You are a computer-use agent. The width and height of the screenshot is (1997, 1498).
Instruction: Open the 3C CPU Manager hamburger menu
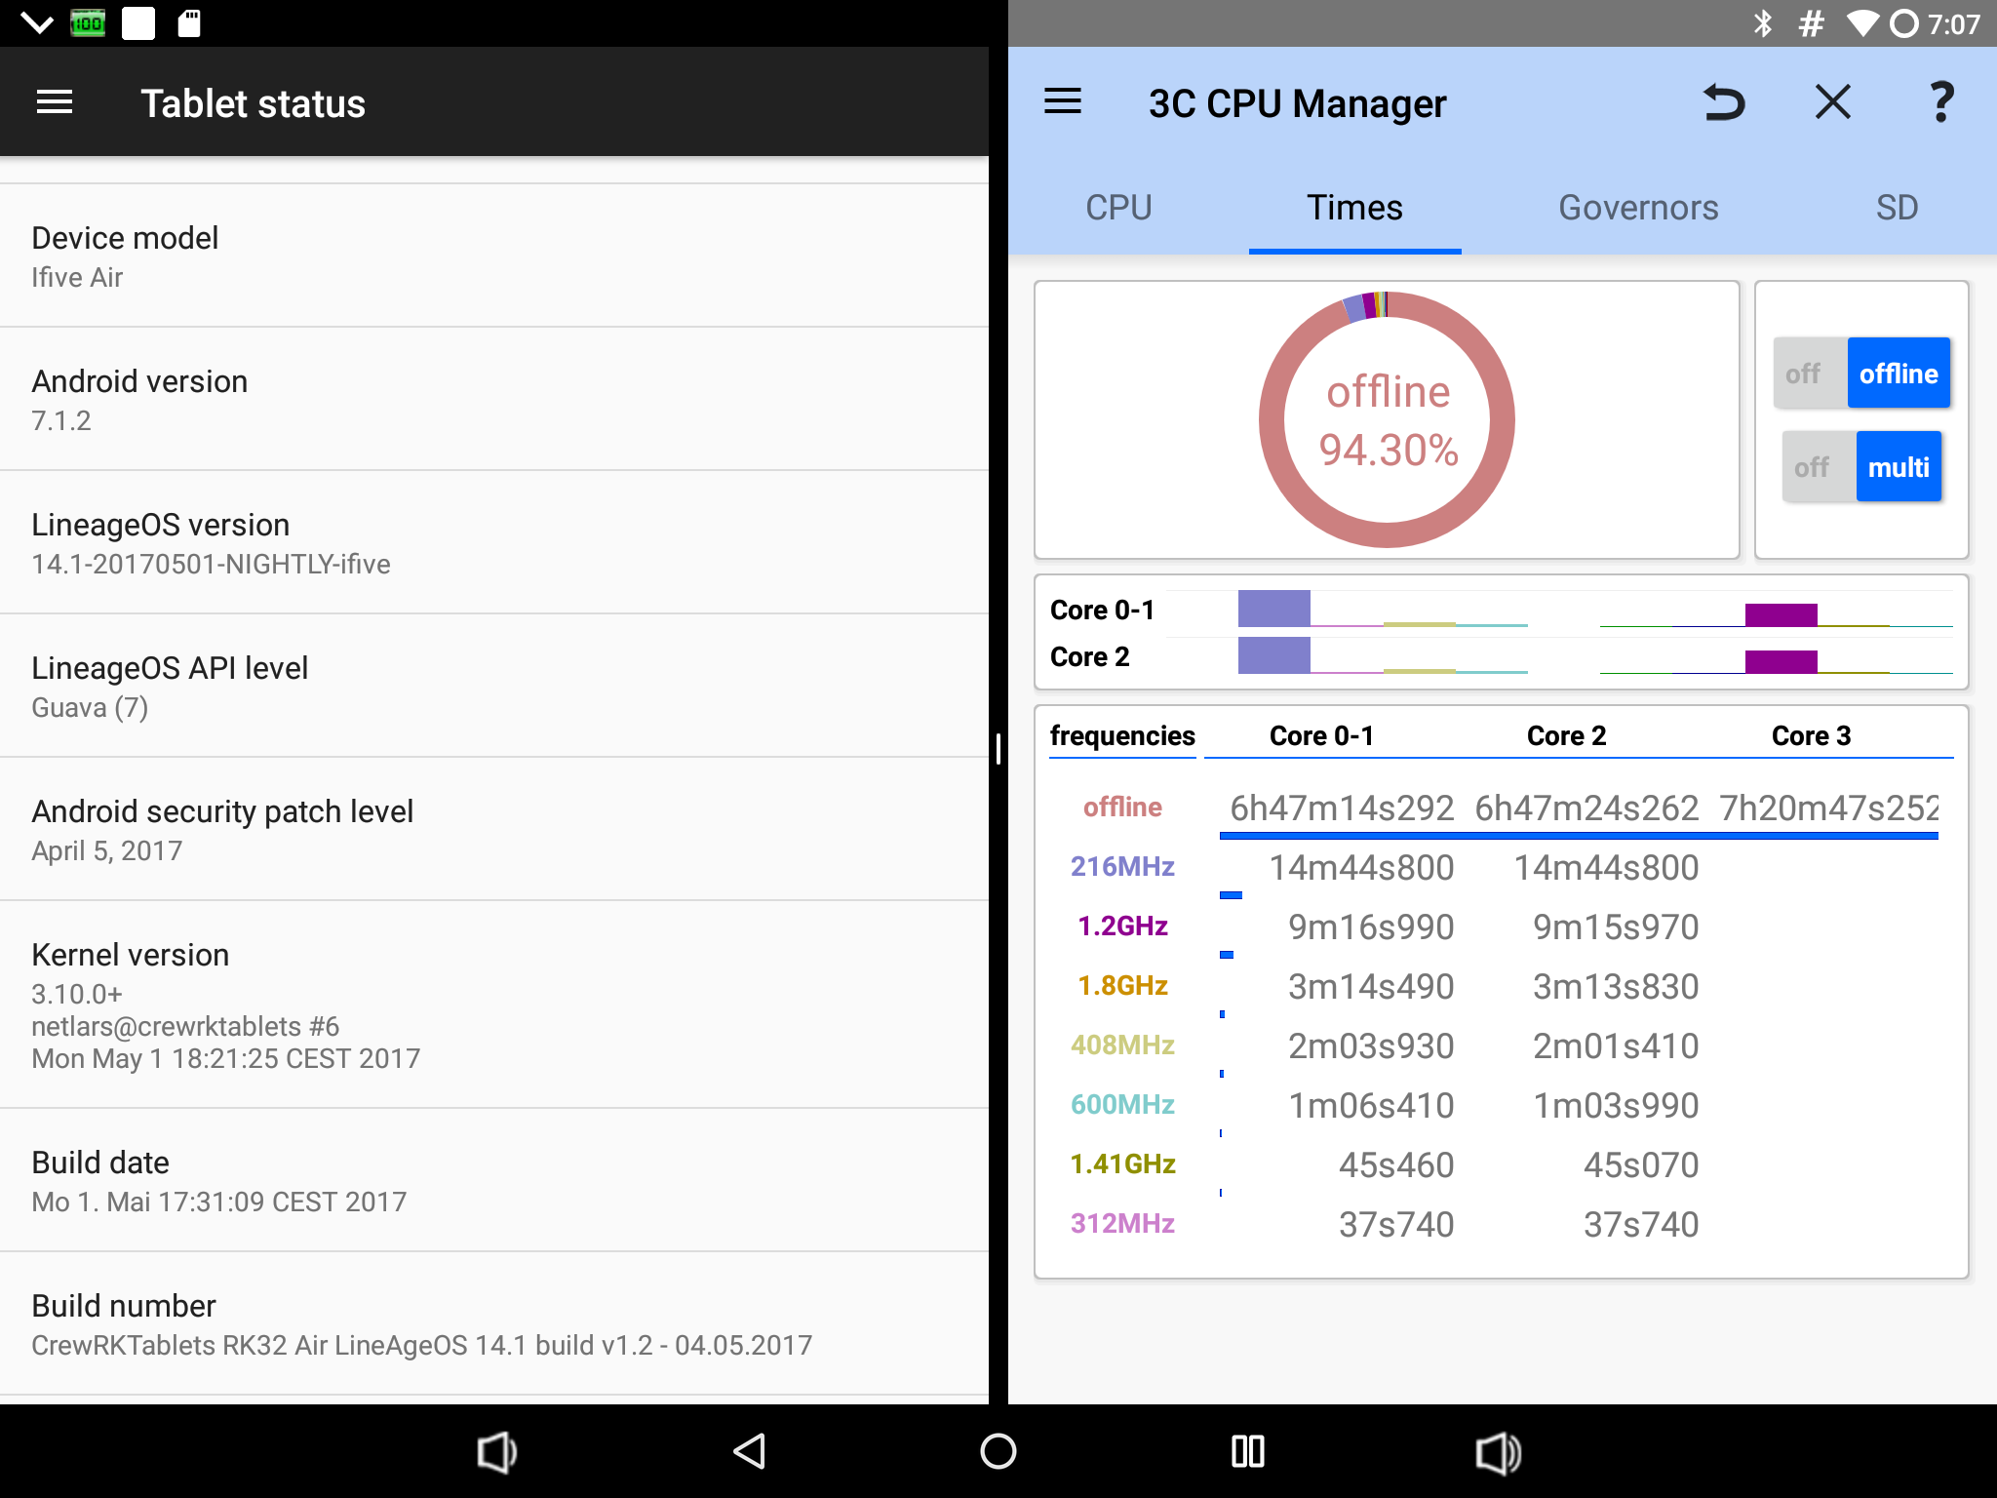[x=1063, y=102]
